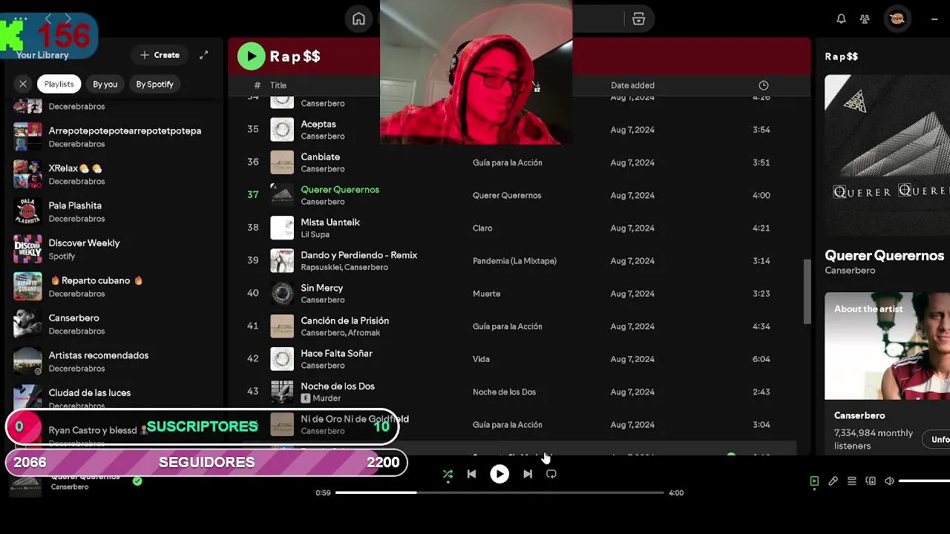
Task: Open the Canserbero playlist in library
Action: (x=115, y=324)
